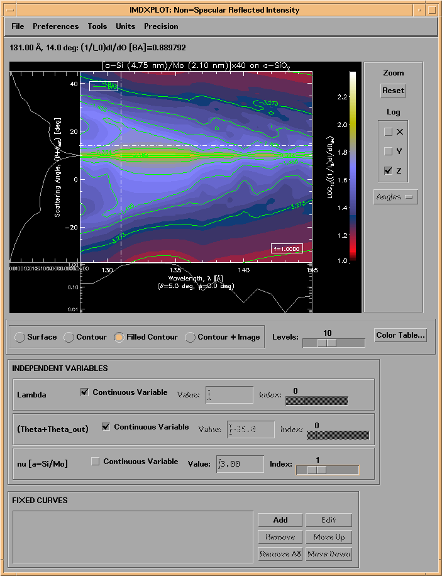This screenshot has width=442, height=576.
Task: Click the Remove All button
Action: click(280, 554)
